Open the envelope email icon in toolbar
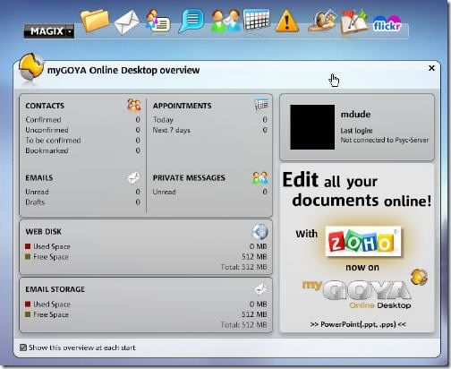Screen dimensions: 451x369 click(x=126, y=21)
